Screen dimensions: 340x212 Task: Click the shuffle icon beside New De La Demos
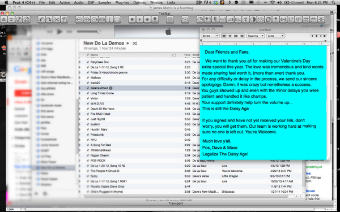[135, 44]
